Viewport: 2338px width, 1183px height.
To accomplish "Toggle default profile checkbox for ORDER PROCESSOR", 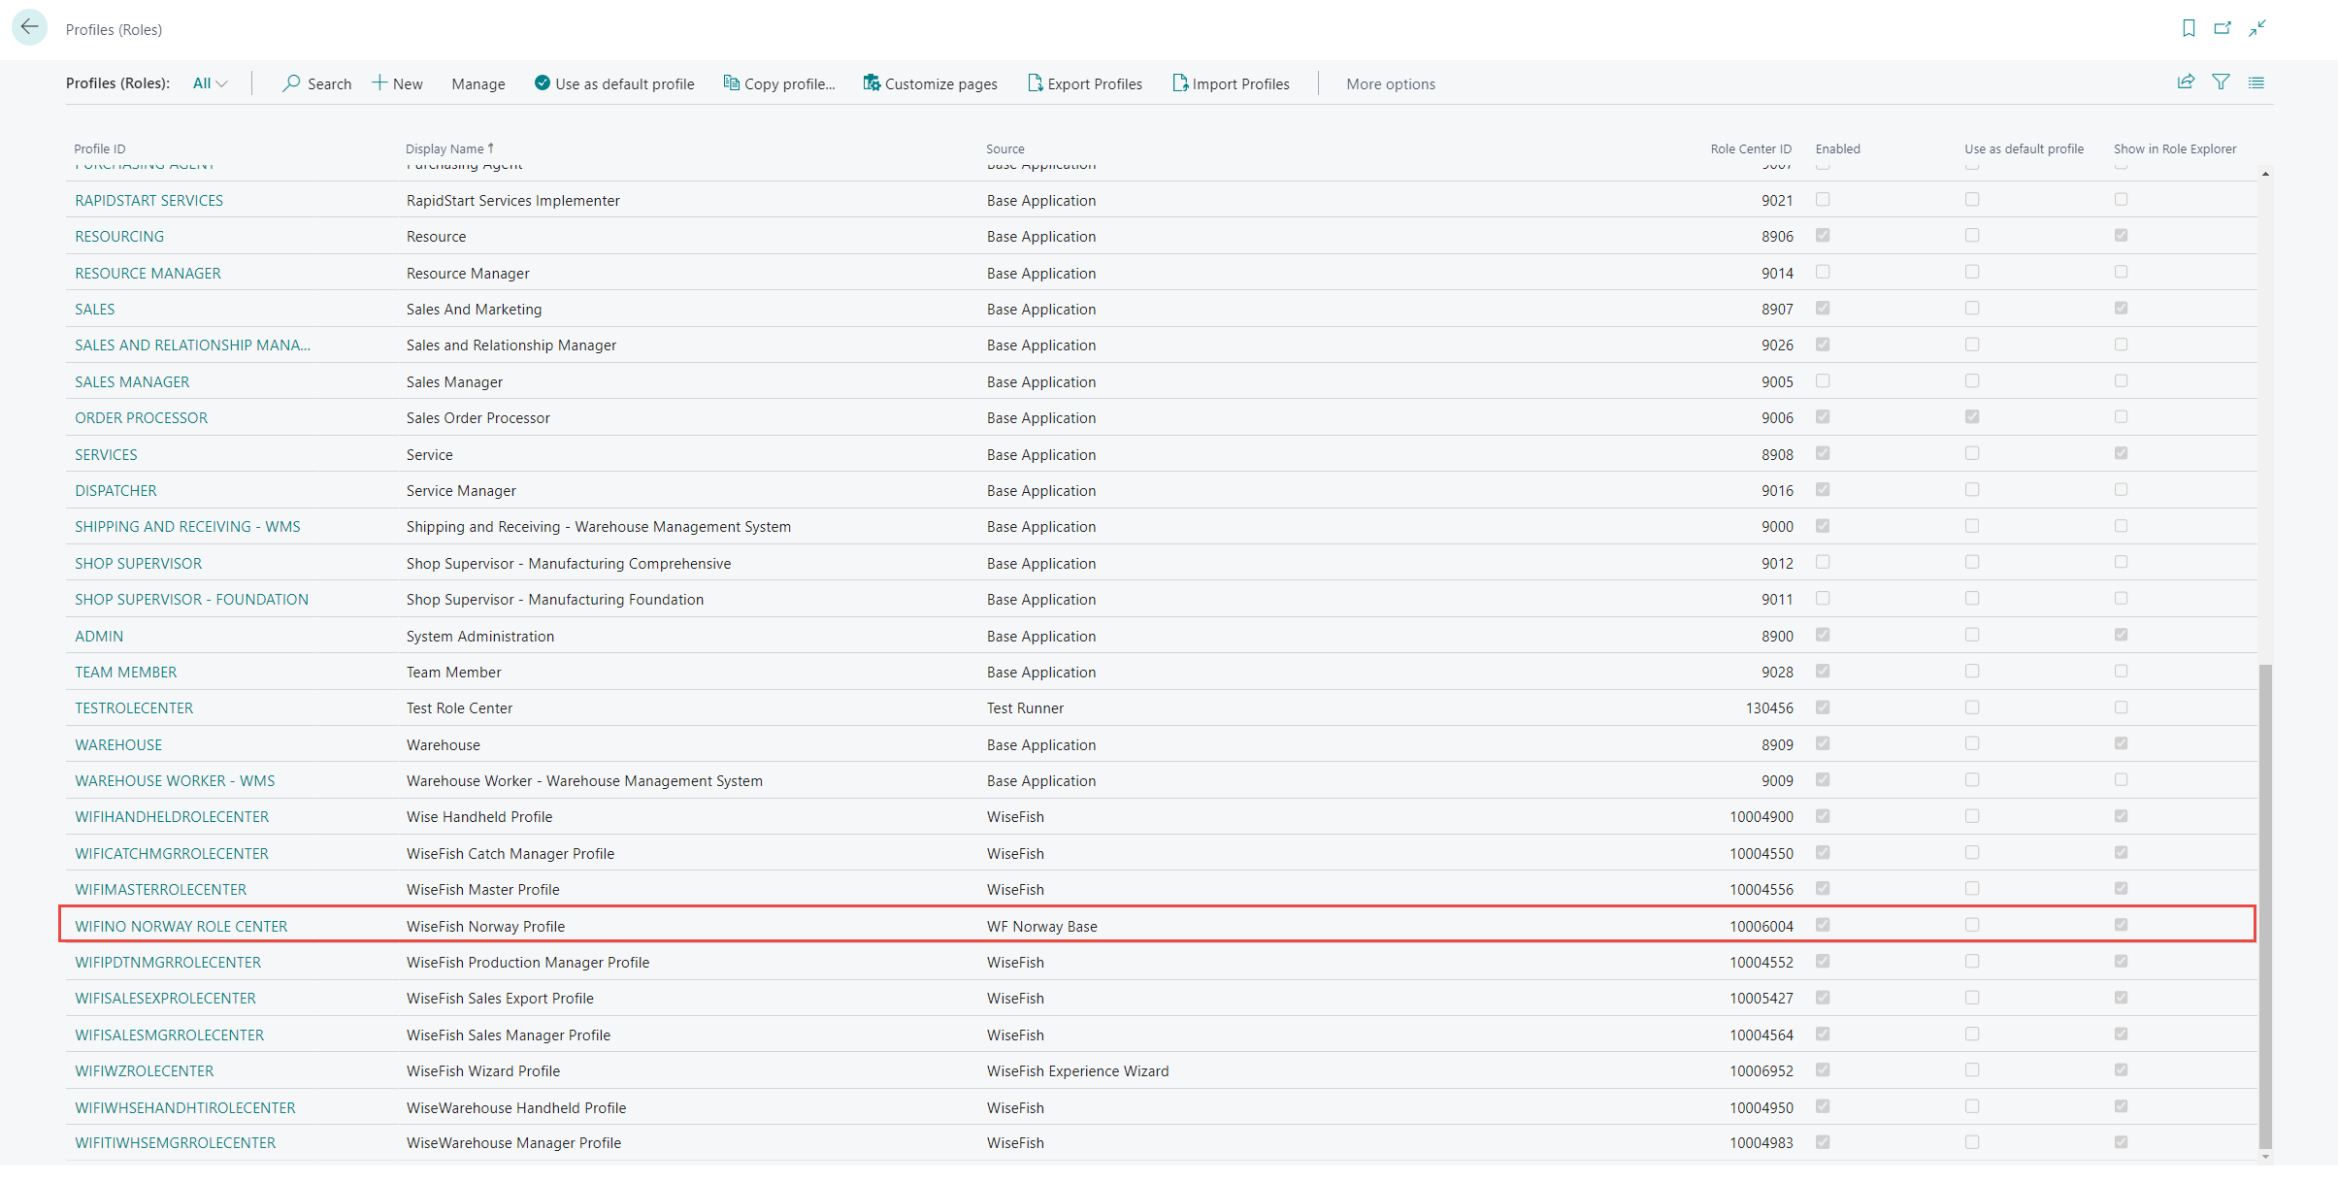I will pyautogui.click(x=1971, y=417).
